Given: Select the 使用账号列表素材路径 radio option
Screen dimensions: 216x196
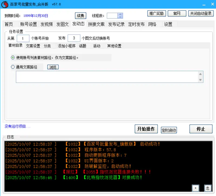Looking at the screenshot, I should (13, 58).
